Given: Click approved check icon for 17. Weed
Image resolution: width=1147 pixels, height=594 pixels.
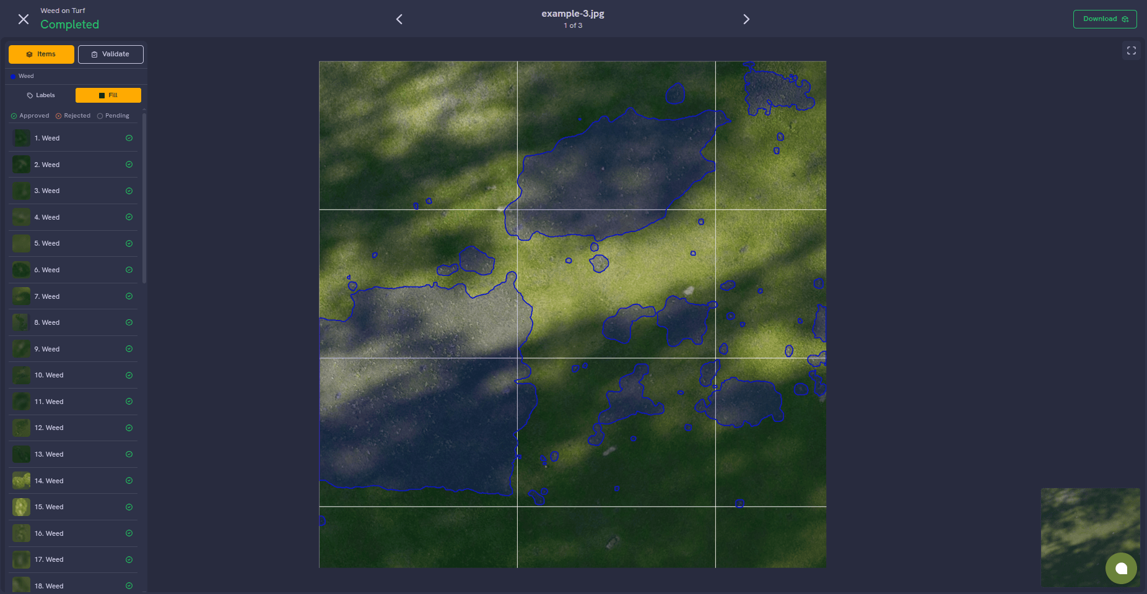Looking at the screenshot, I should point(129,559).
